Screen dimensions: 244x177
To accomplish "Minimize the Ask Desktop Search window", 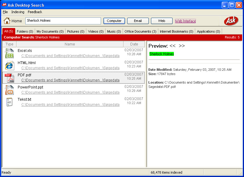I will (x=224, y=5).
